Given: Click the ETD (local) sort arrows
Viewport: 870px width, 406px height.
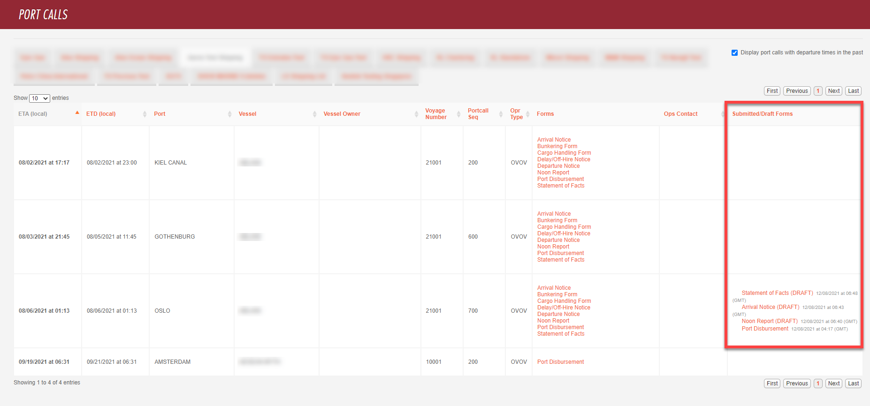Looking at the screenshot, I should click(x=145, y=114).
